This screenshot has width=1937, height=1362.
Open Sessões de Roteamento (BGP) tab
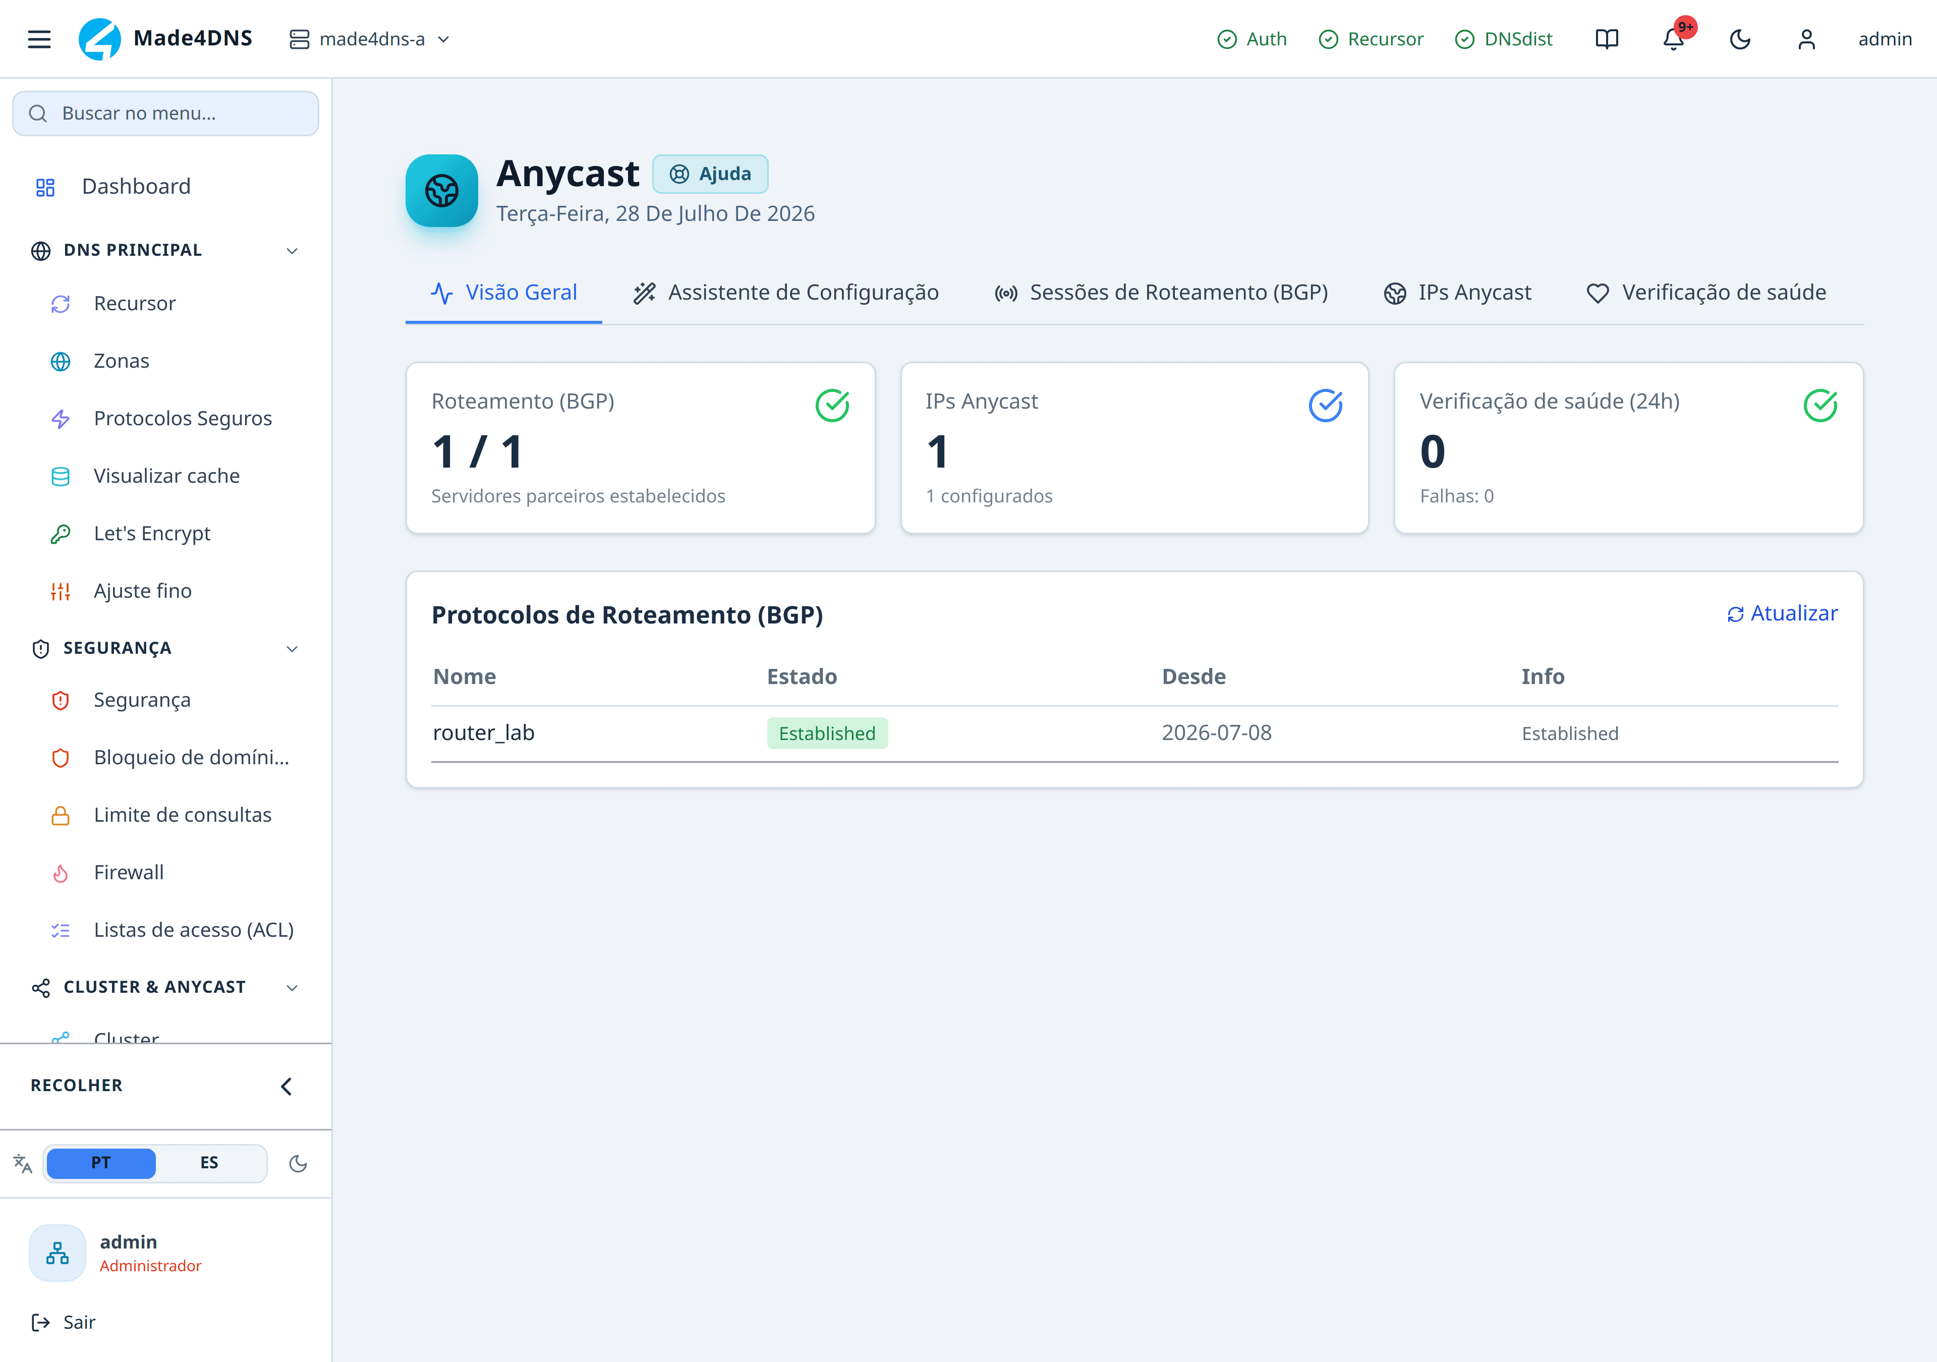1161,293
